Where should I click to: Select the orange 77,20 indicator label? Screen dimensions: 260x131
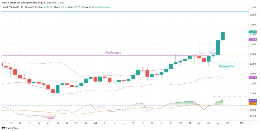(252, 104)
